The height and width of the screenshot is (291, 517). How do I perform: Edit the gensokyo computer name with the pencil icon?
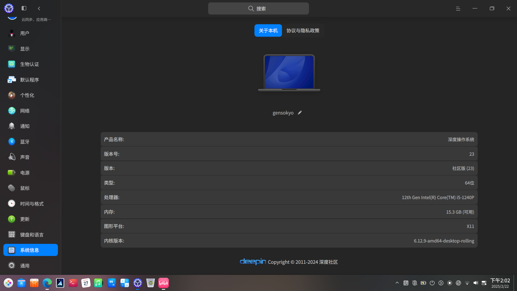click(300, 113)
